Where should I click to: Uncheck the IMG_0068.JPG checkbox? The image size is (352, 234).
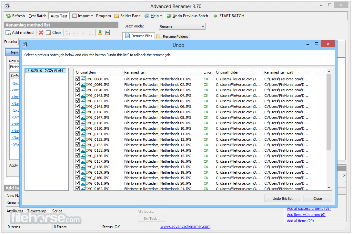78,79
